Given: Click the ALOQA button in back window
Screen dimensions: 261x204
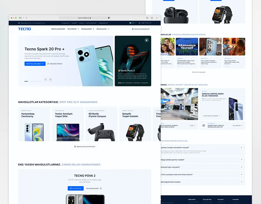Looking at the screenshot, I should (192, 126).
